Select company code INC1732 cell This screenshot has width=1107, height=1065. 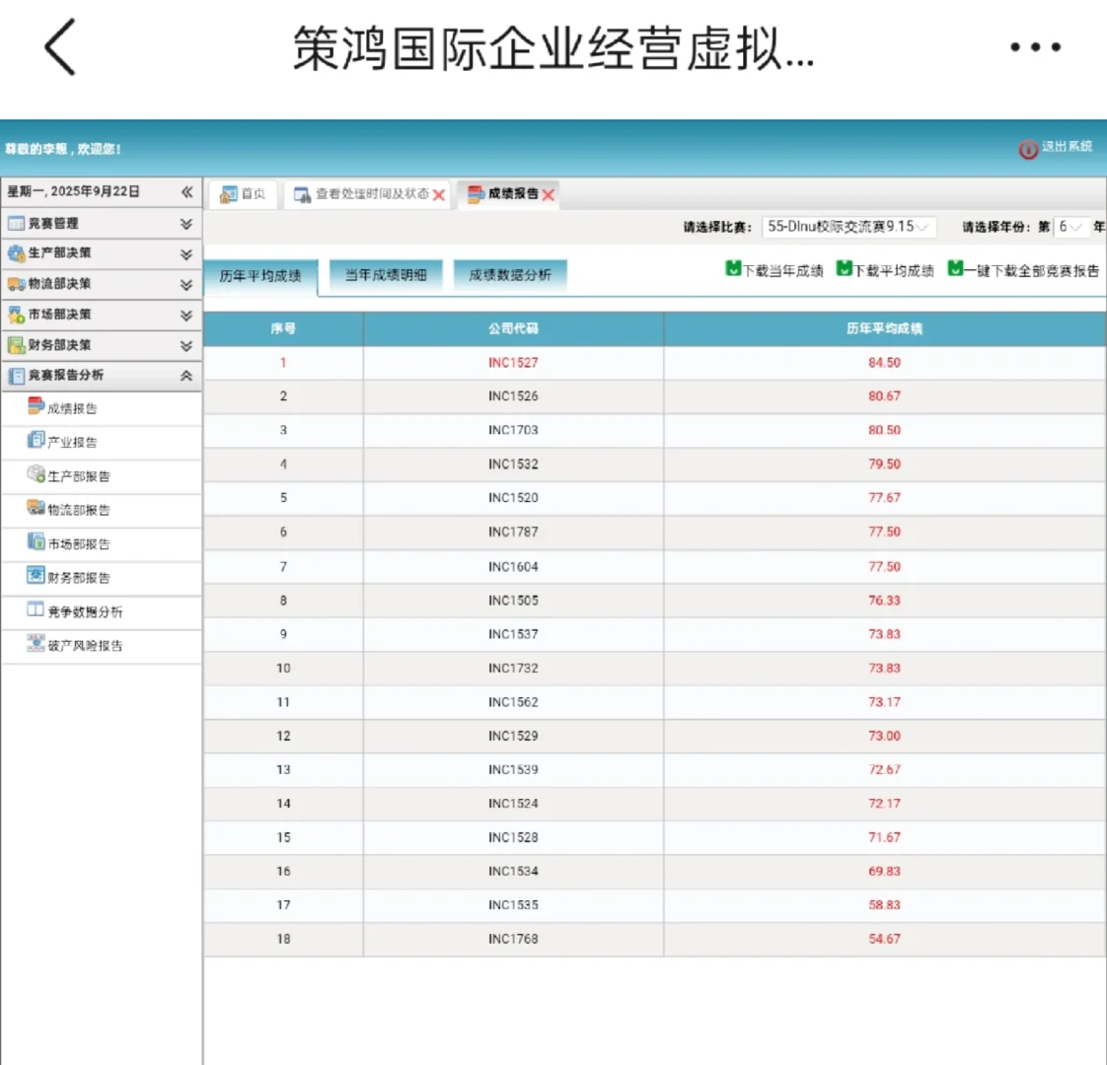point(513,669)
